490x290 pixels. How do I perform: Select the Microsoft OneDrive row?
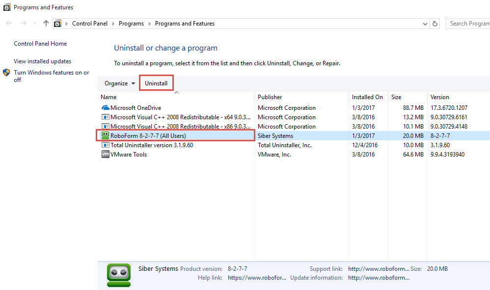294,107
